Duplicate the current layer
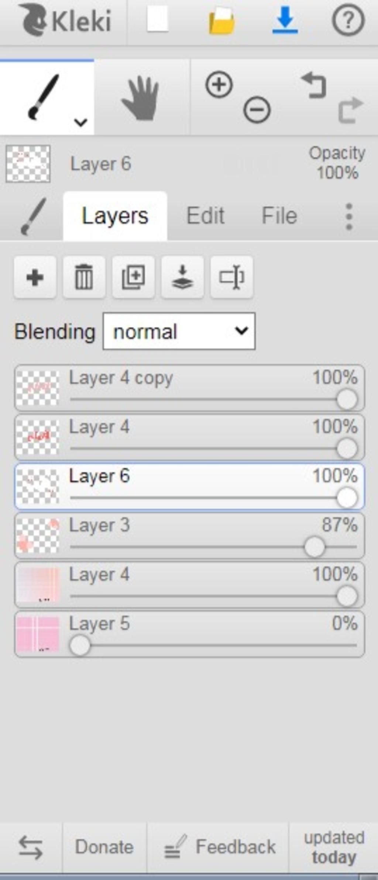Screen dimensions: 378x880 click(x=133, y=277)
